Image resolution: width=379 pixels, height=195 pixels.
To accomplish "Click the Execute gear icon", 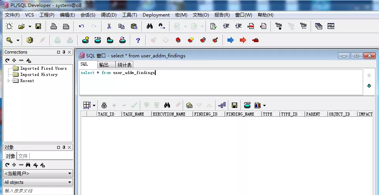I will (x=30, y=40).
